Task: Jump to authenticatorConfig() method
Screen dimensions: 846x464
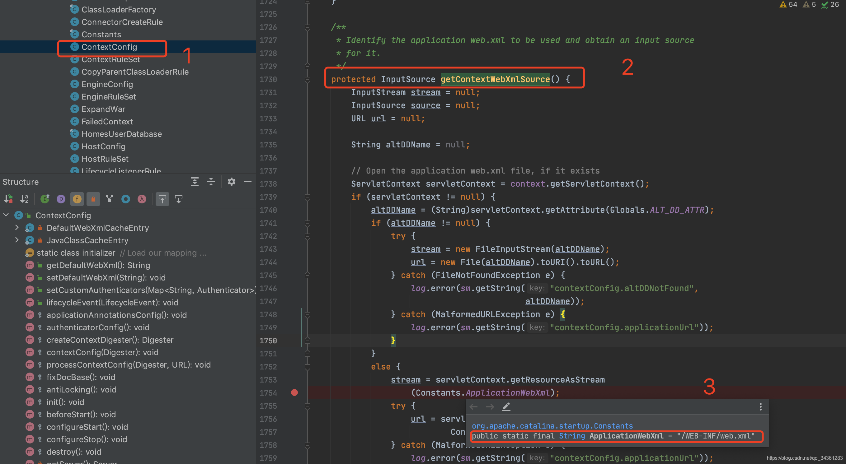Action: click(x=98, y=327)
